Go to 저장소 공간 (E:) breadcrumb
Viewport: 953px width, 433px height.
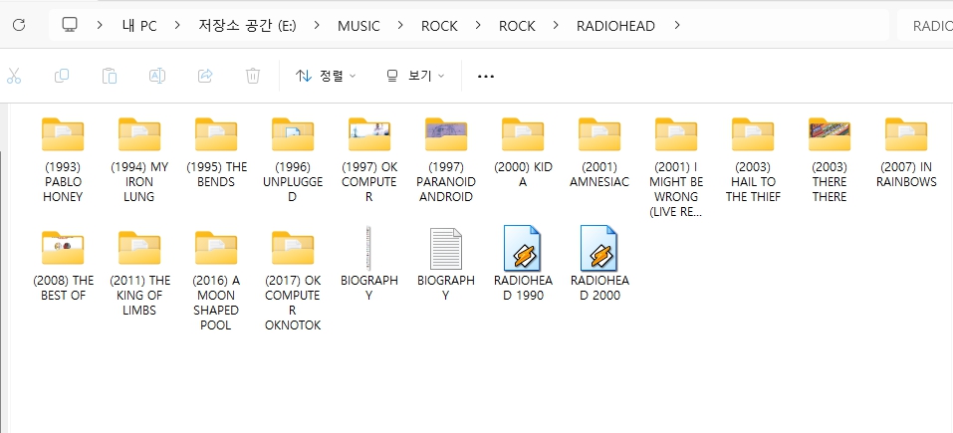(x=247, y=26)
